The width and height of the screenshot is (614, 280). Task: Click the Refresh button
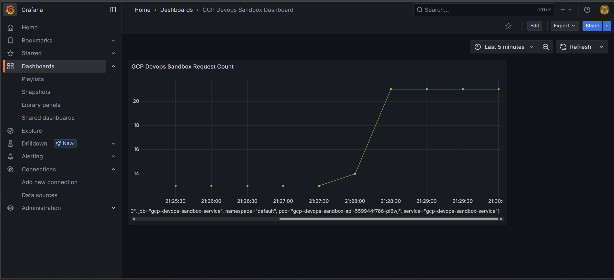(575, 47)
